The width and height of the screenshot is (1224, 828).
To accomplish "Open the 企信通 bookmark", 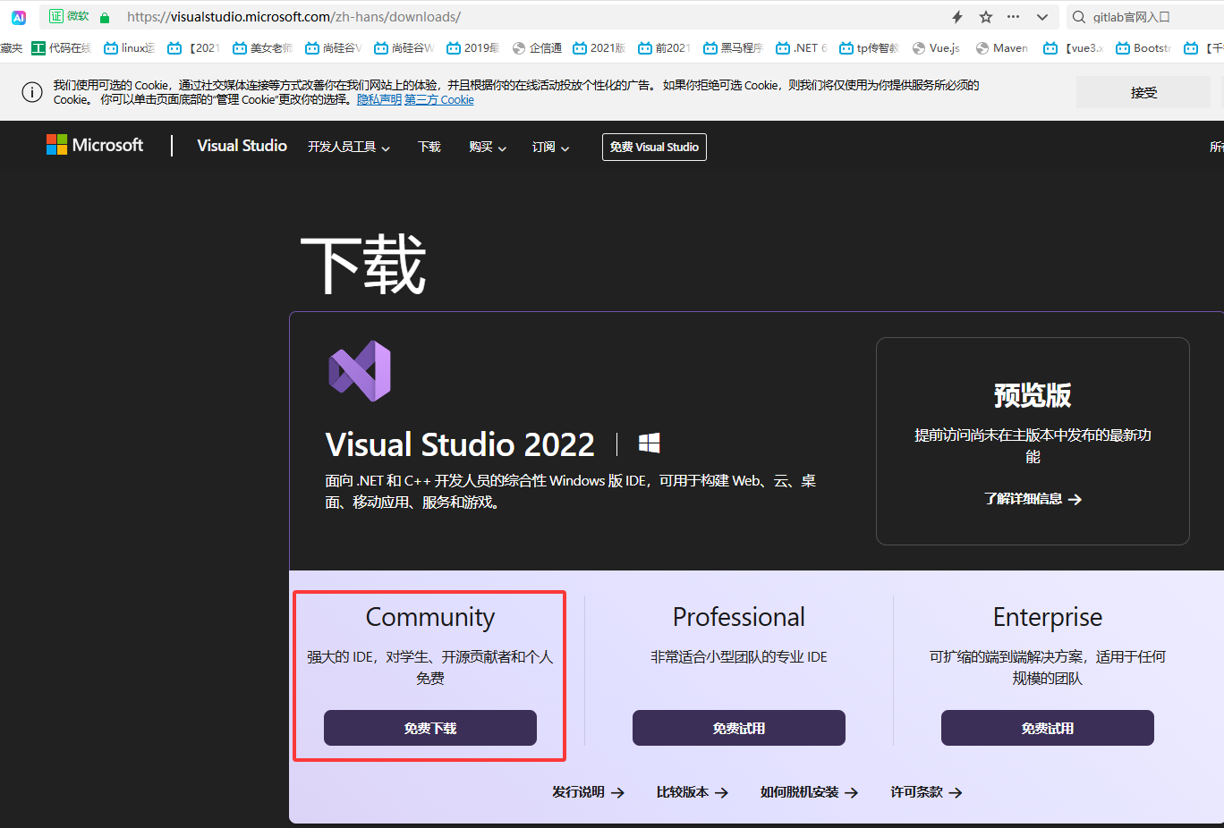I will pyautogui.click(x=537, y=48).
